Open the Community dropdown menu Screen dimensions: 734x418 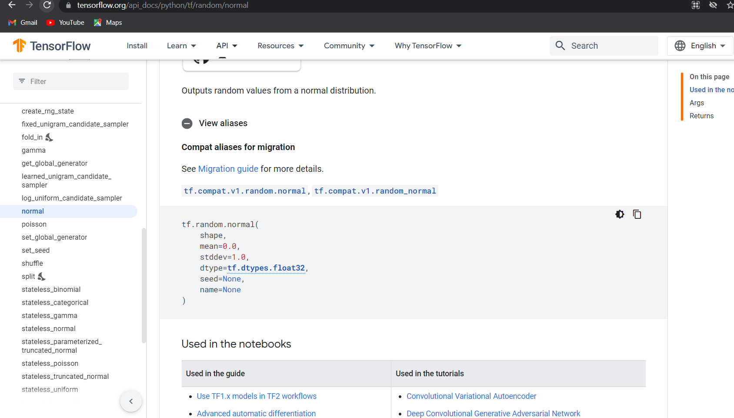click(349, 46)
